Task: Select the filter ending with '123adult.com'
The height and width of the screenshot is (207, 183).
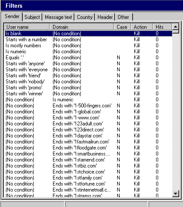Action: pyautogui.click(x=88, y=124)
